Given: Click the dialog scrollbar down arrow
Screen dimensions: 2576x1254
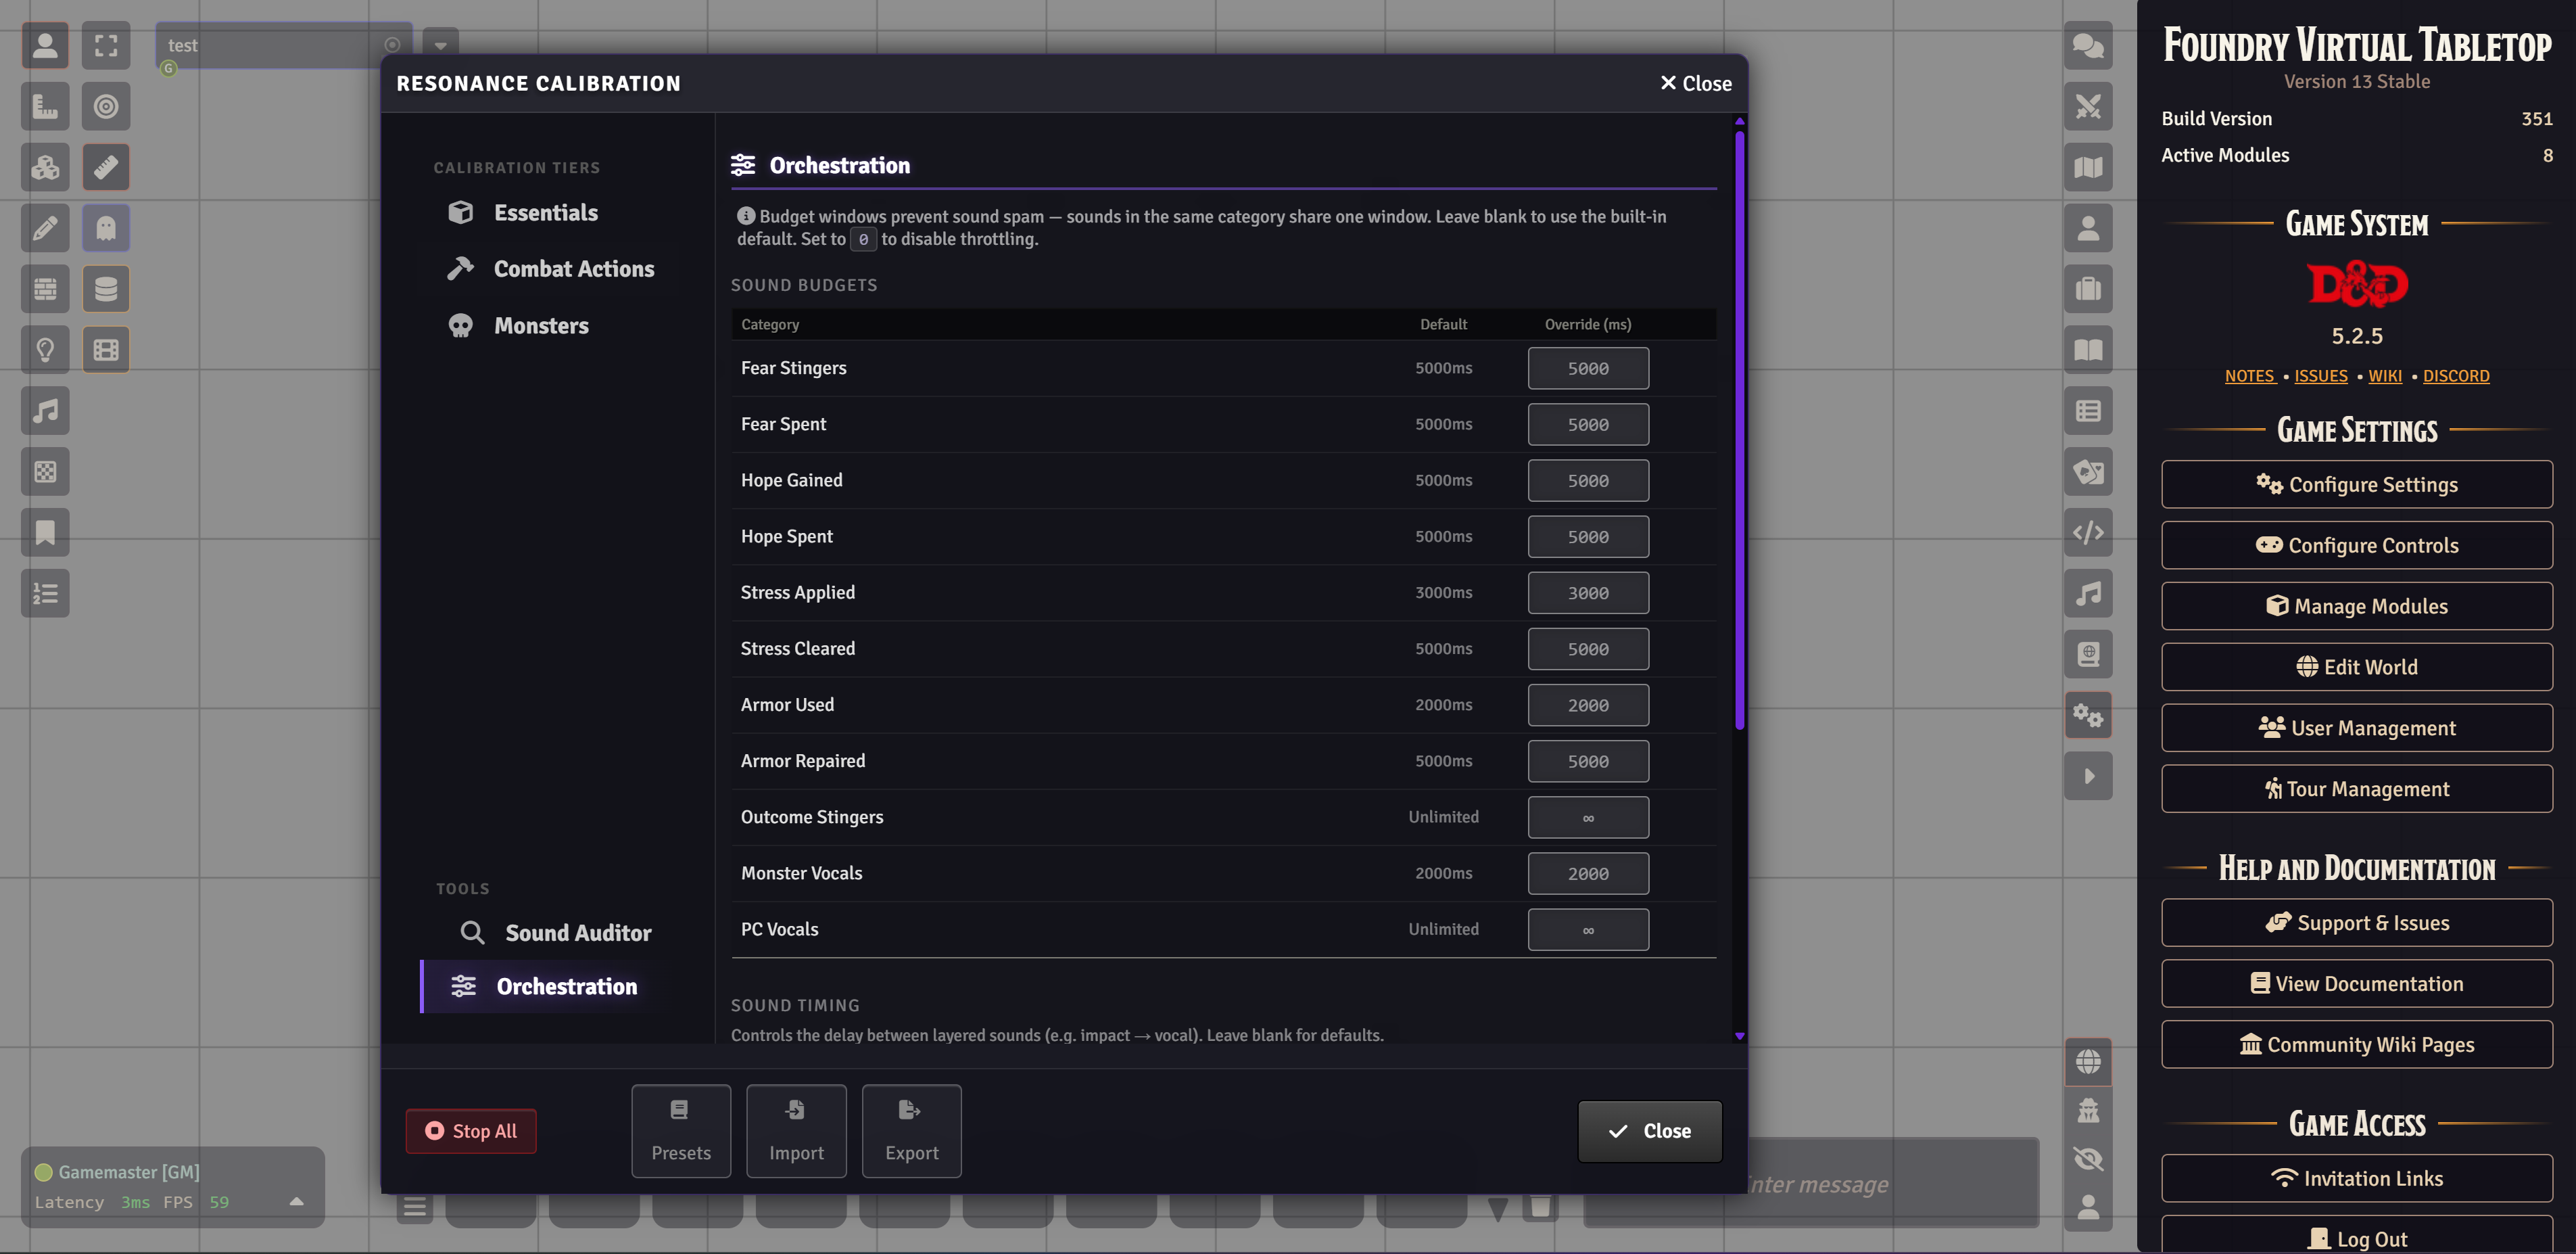Looking at the screenshot, I should coord(1740,1036).
